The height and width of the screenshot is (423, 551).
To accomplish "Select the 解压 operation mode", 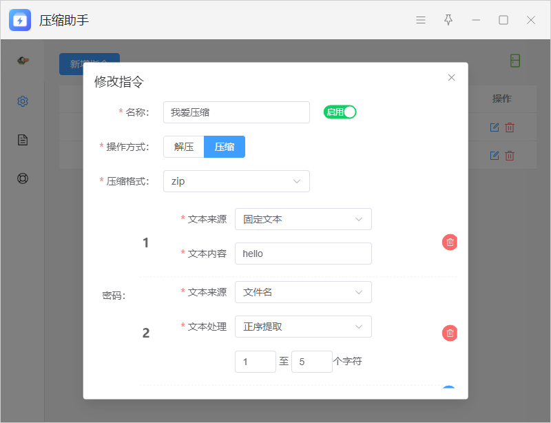I will tap(184, 147).
